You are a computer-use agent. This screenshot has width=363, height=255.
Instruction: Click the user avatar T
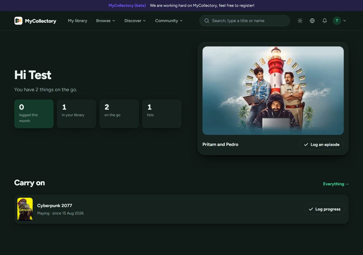point(337,21)
